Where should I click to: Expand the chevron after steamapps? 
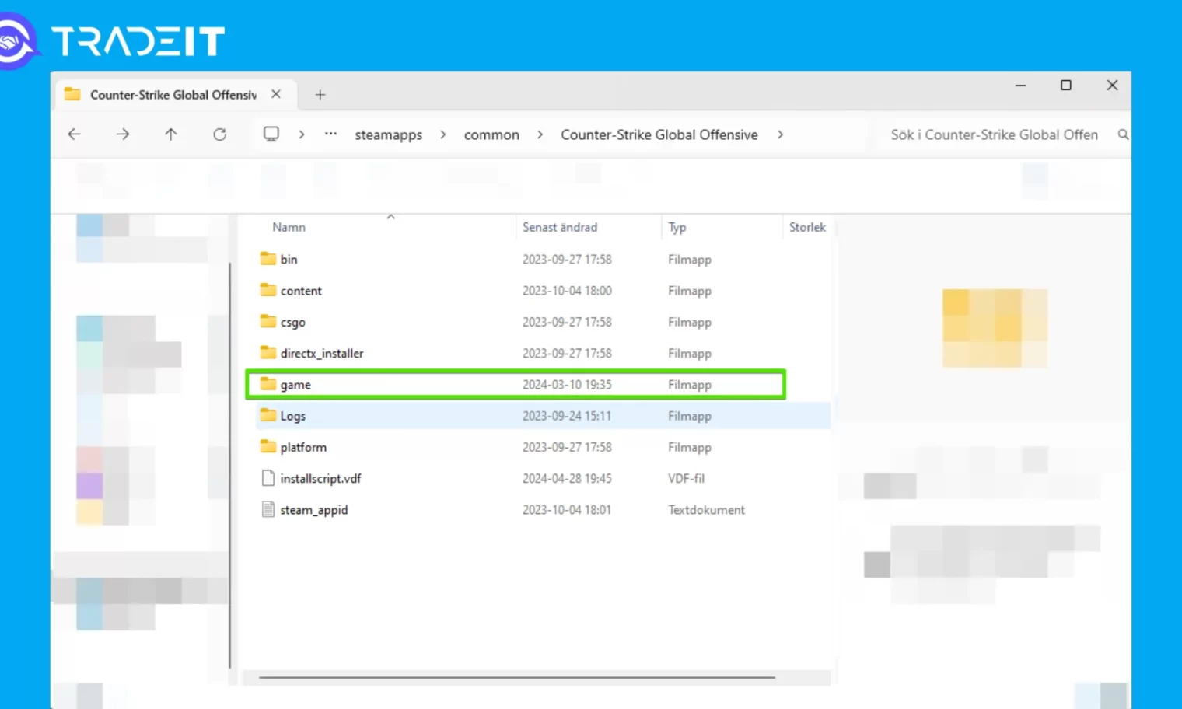[x=443, y=134]
